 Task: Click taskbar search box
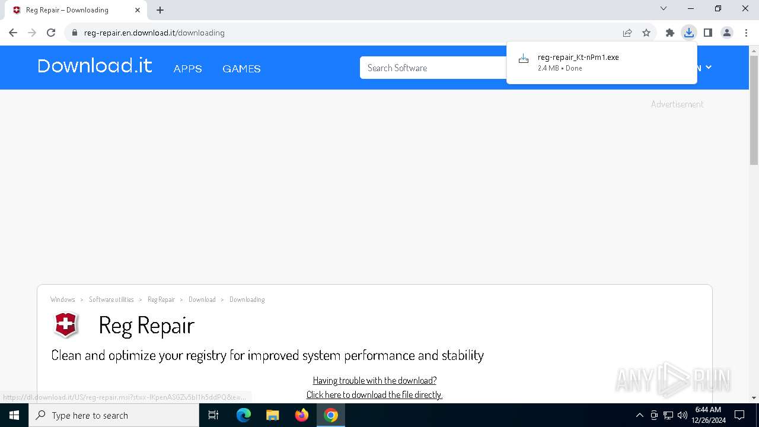114,415
